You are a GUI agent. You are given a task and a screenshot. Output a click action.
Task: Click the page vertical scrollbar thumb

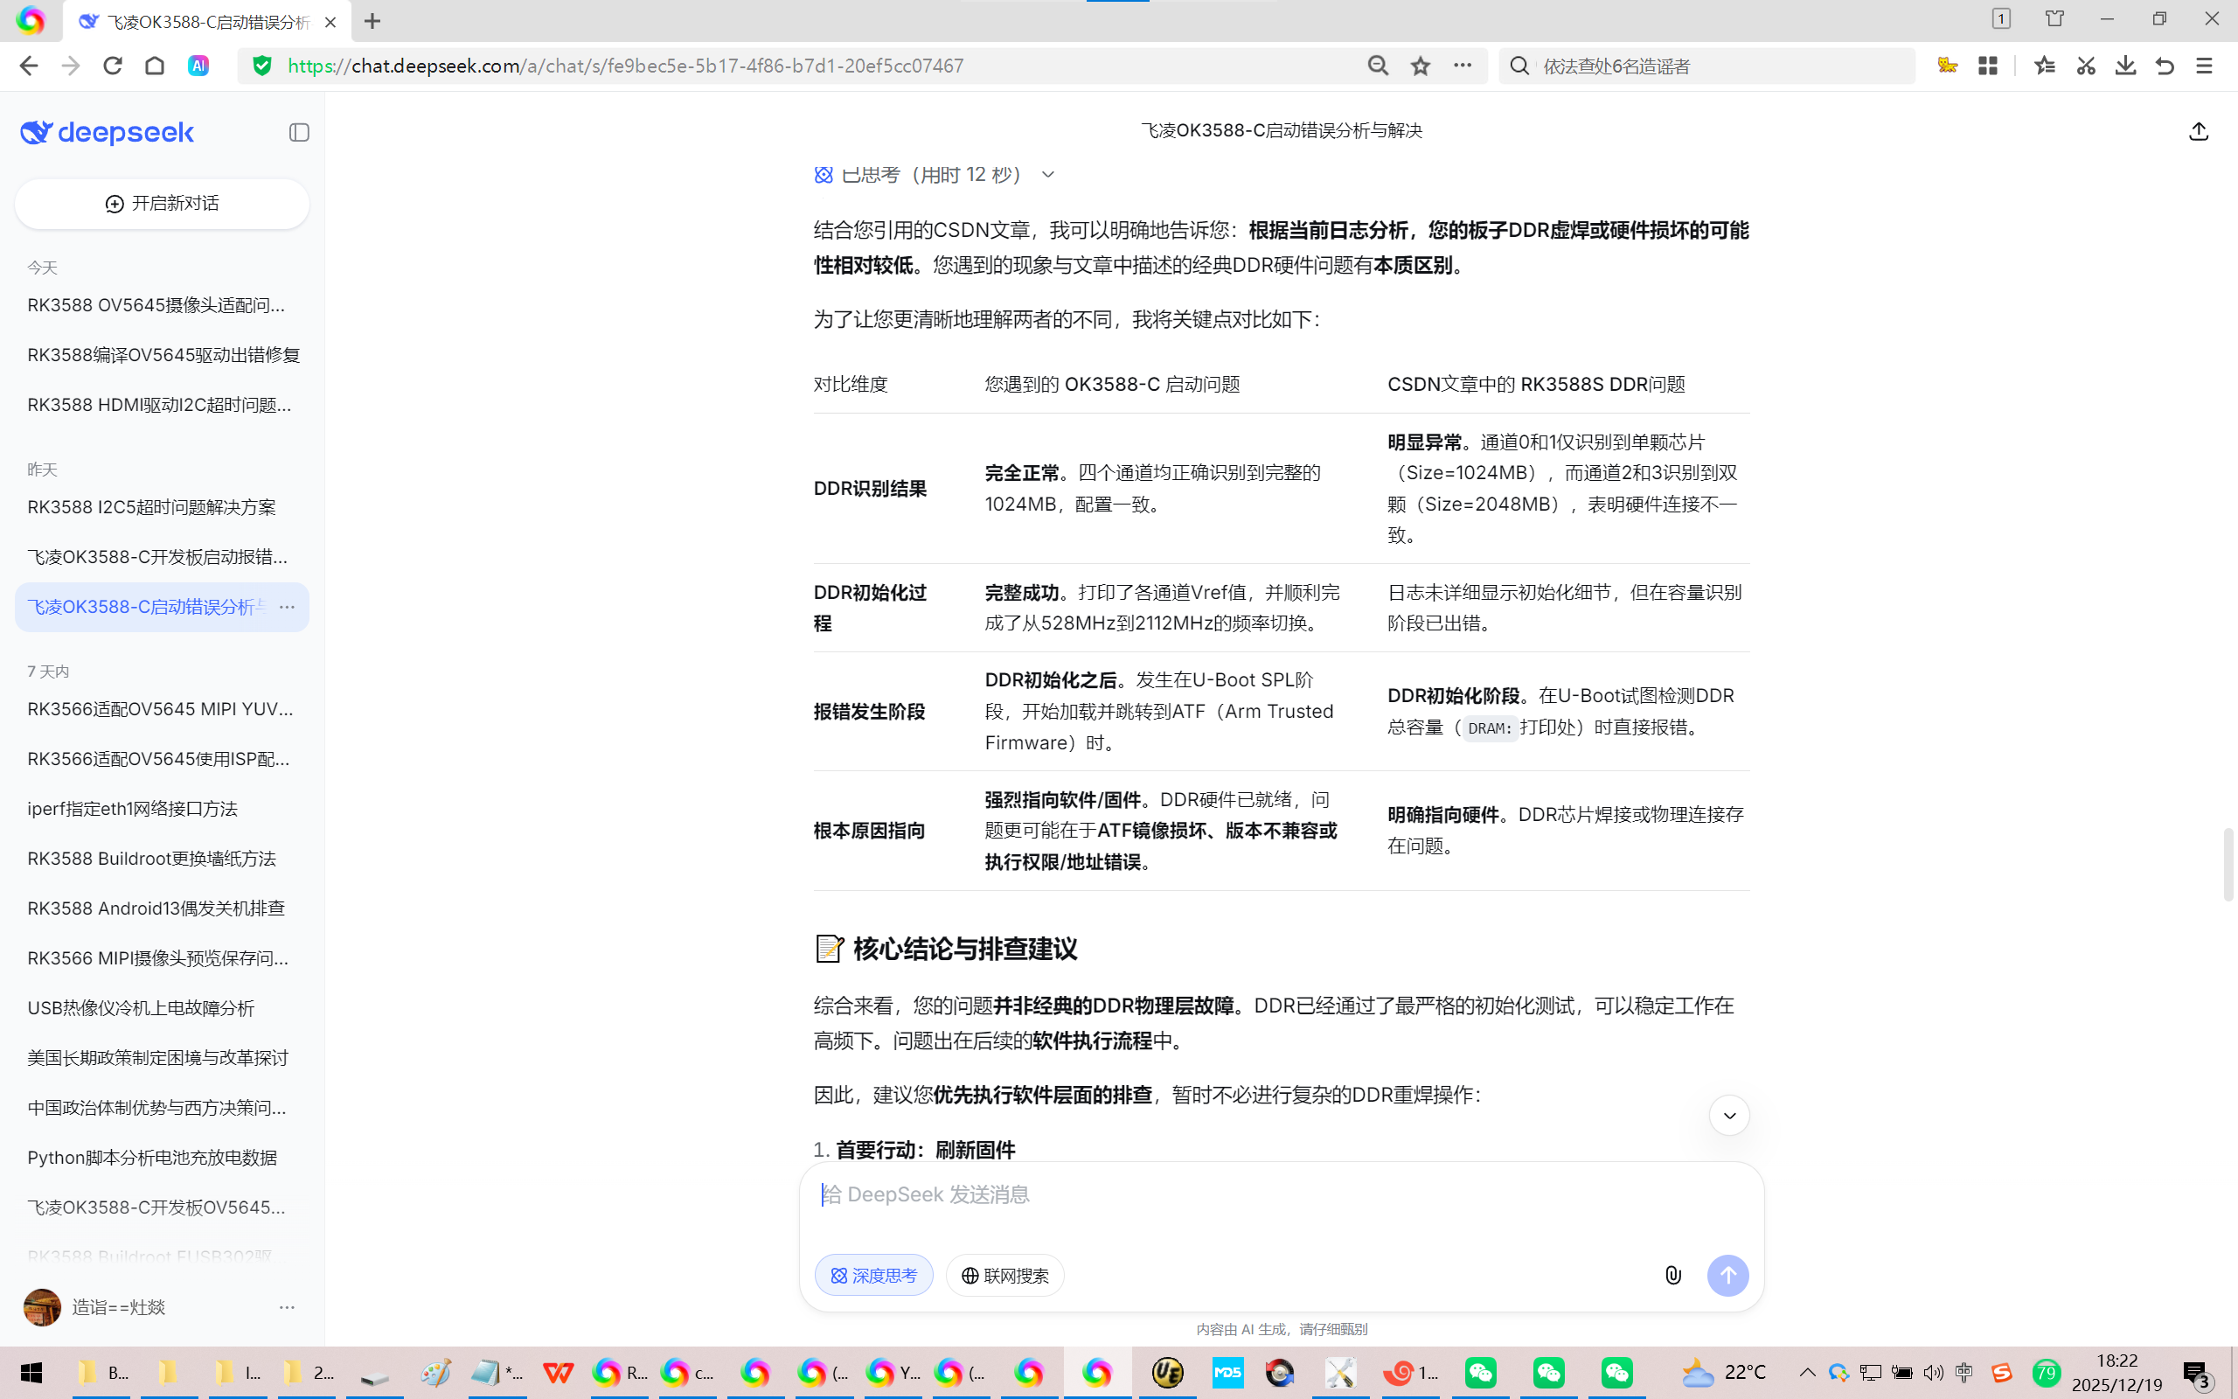2228,865
